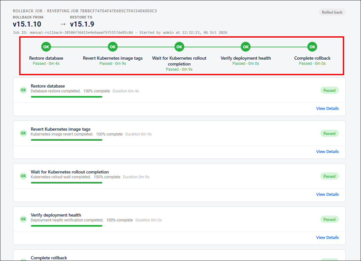Open View Details for Verify deployment health
This screenshot has height=261, width=361.
click(328, 238)
